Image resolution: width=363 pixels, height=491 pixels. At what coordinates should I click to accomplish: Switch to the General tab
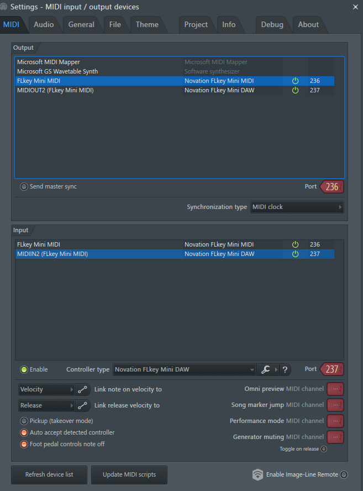pyautogui.click(x=81, y=24)
